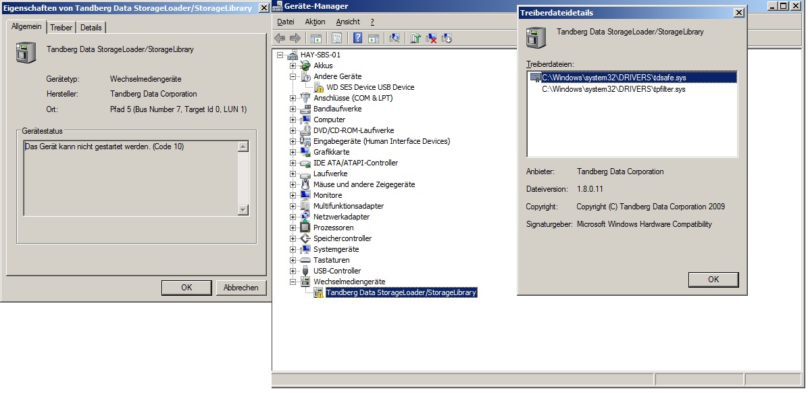Screen dimensions: 808x393
Task: Click the Tastaturen keyboard icon
Action: (x=305, y=260)
